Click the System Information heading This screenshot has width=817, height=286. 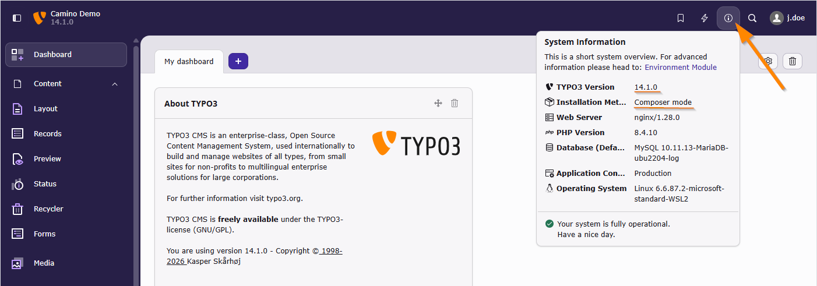[585, 42]
